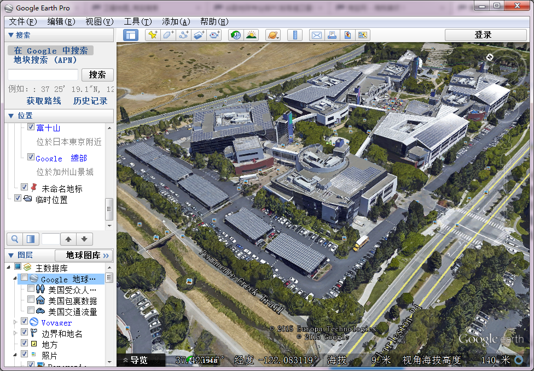
Task: Open the 工具(T) menu
Action: point(138,22)
